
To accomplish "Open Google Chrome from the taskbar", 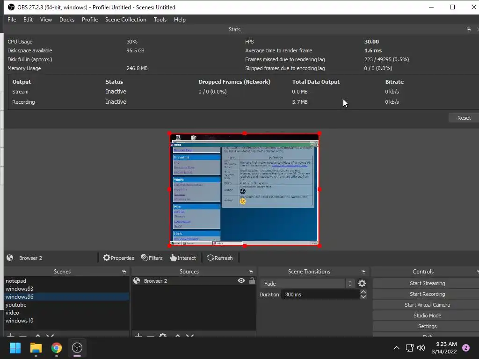I will click(x=57, y=348).
